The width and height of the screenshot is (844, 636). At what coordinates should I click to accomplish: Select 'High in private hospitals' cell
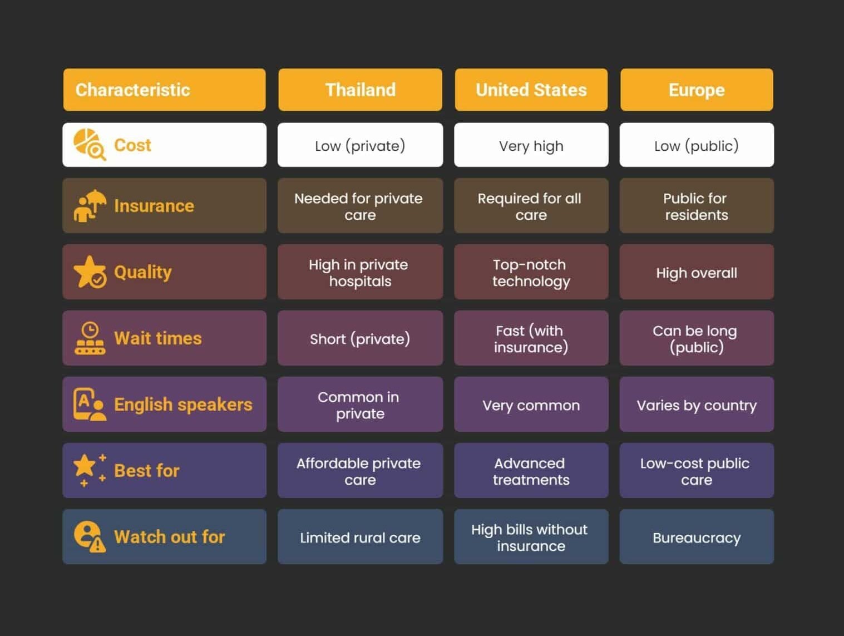coord(360,272)
